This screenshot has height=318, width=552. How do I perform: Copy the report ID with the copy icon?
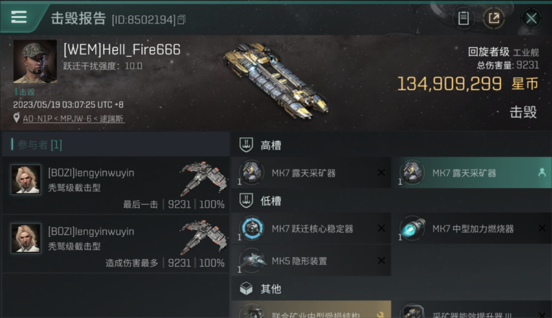(181, 20)
